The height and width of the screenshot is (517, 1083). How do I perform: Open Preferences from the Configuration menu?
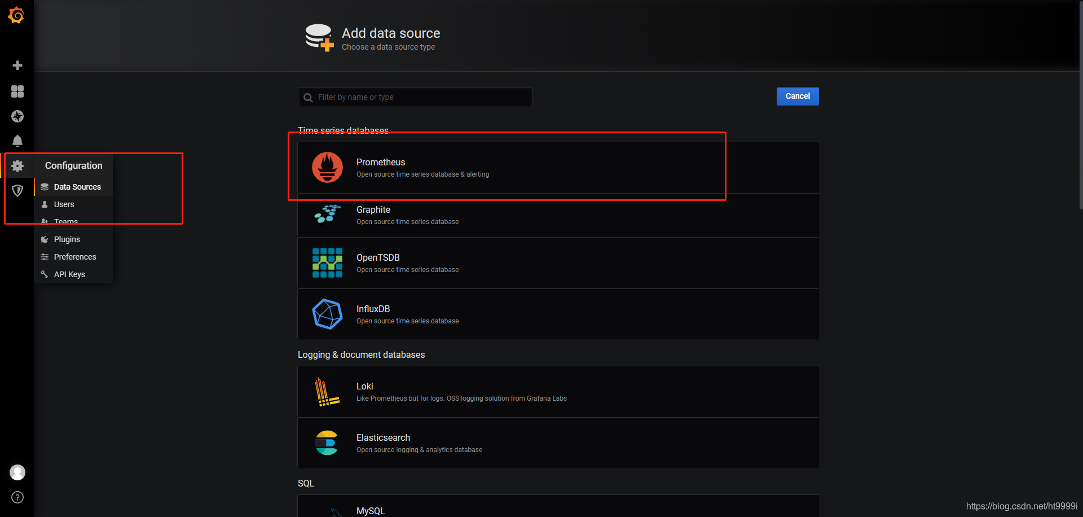(75, 257)
